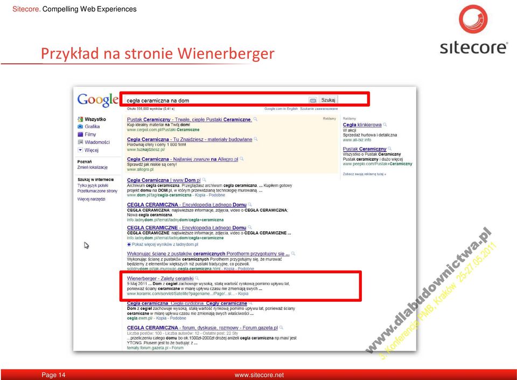The width and height of the screenshot is (517, 380).
Task: Expand Pokaż więcej wyników z ladnydom.pl
Action: [163, 244]
